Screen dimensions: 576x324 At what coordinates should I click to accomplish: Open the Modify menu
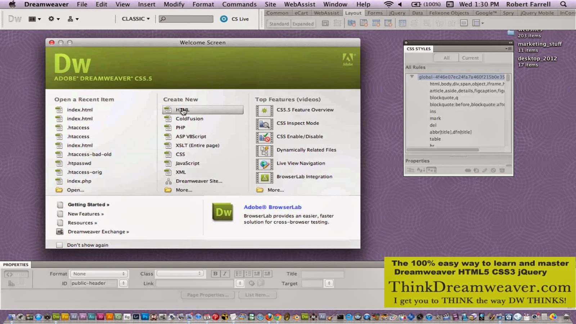[174, 4]
